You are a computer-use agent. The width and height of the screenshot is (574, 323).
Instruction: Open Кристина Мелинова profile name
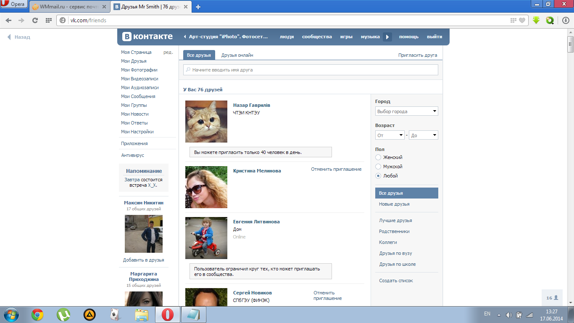coord(257,171)
